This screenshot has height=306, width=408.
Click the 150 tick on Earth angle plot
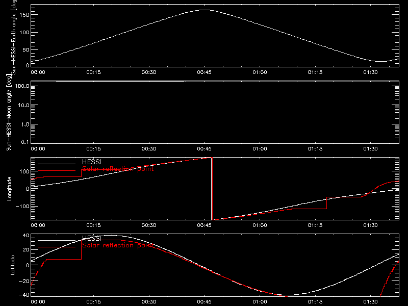point(25,15)
